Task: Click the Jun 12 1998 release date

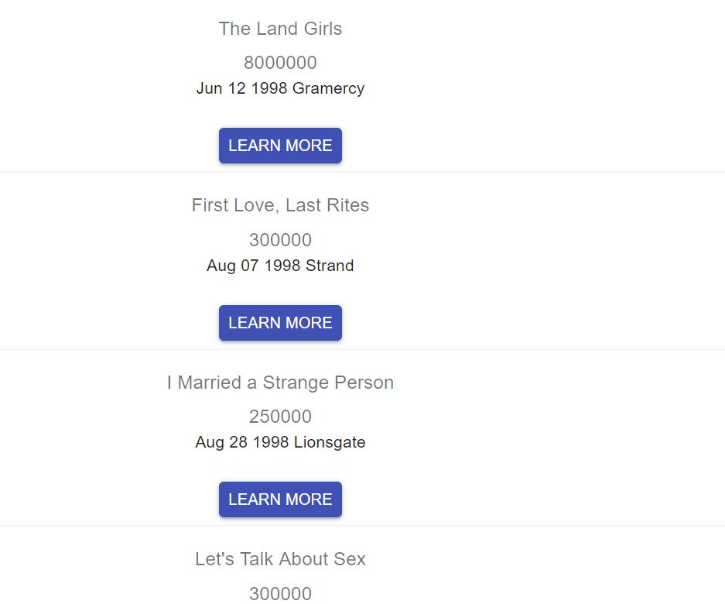Action: pos(242,88)
